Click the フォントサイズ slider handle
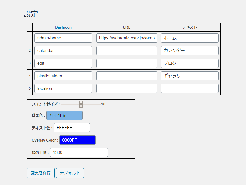Viewport: 246px width, 185px height. tap(81, 104)
